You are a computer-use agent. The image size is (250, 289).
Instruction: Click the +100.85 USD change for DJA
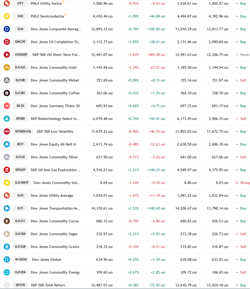tap(156, 29)
